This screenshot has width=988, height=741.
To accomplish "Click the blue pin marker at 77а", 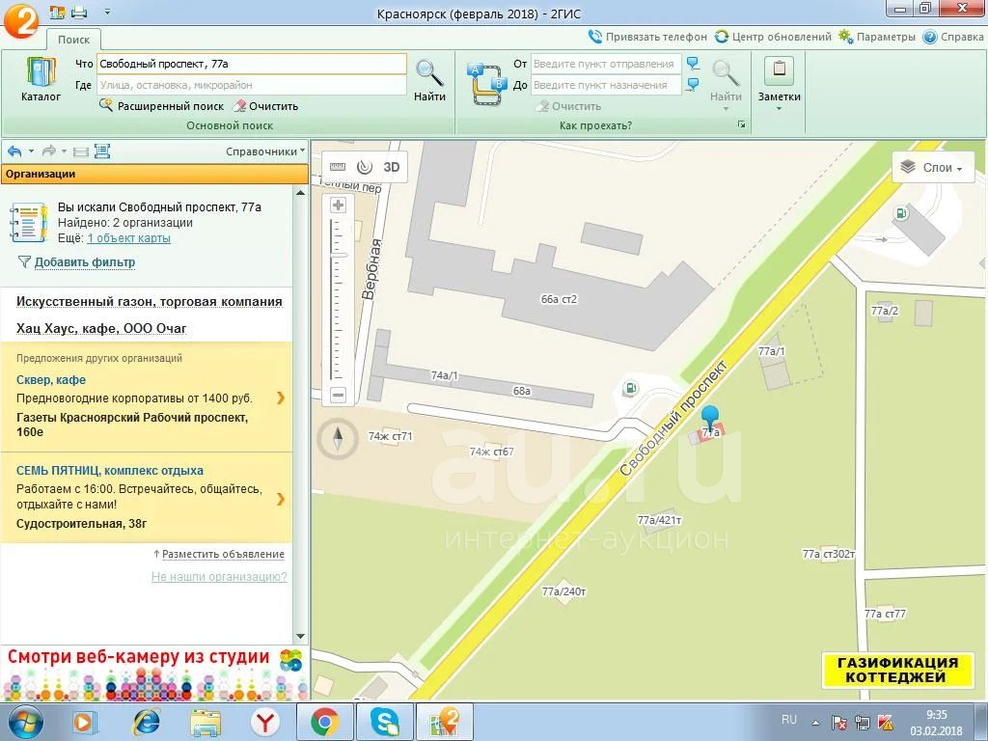I will pos(710,418).
